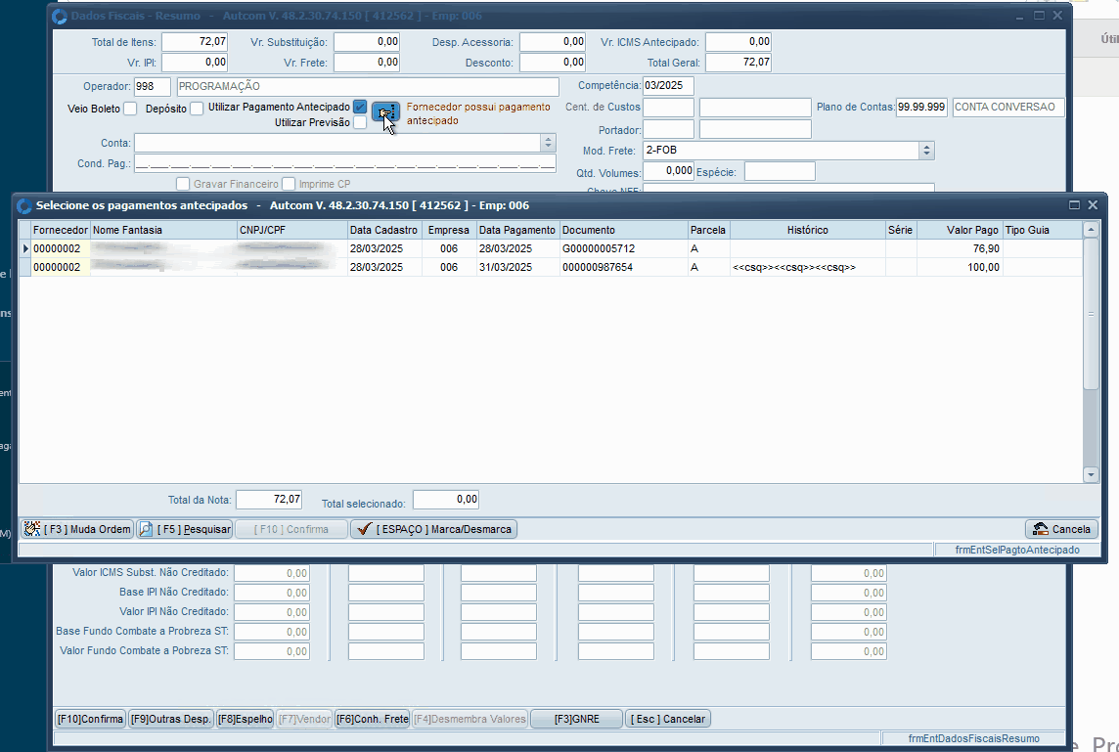
Task: Click the Data Cadastro column header
Action: click(384, 231)
